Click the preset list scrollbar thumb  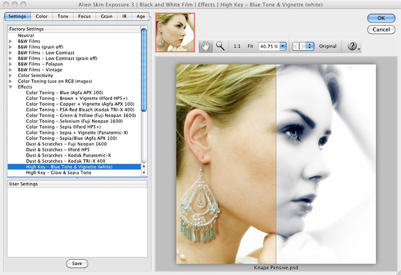click(x=144, y=70)
